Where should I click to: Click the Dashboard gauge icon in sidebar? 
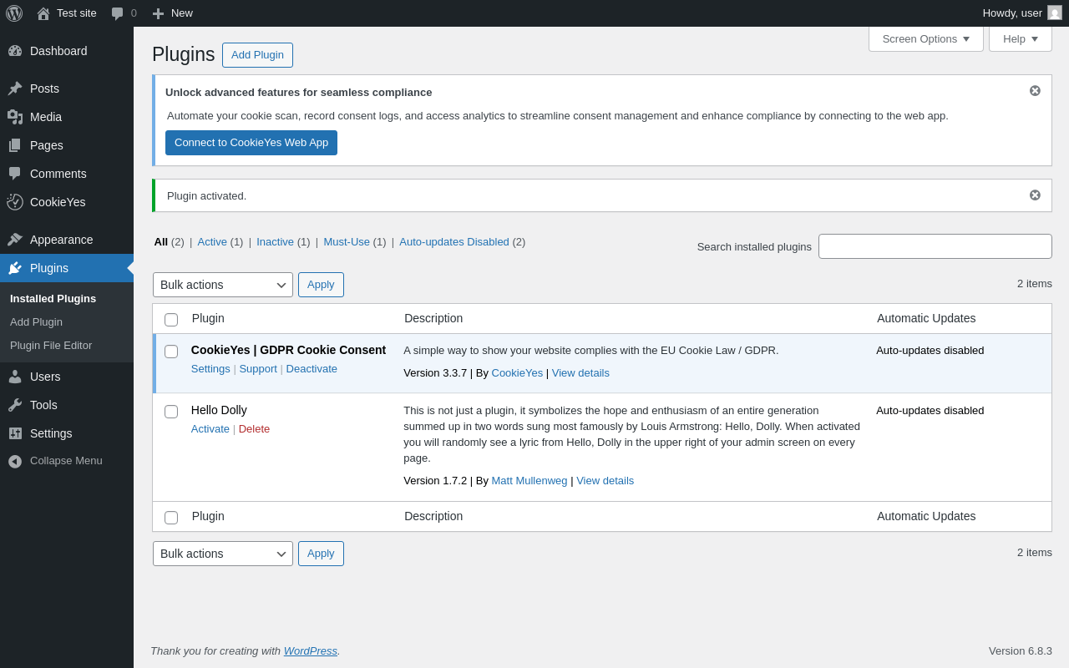click(15, 51)
